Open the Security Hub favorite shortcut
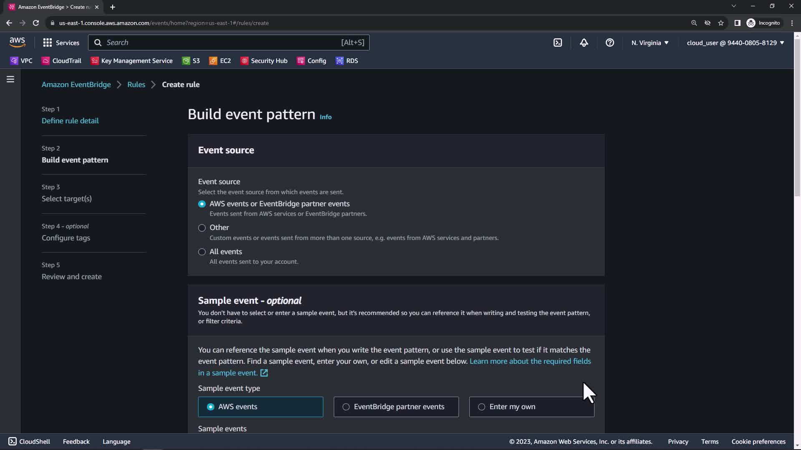Image resolution: width=801 pixels, height=450 pixels. click(264, 61)
